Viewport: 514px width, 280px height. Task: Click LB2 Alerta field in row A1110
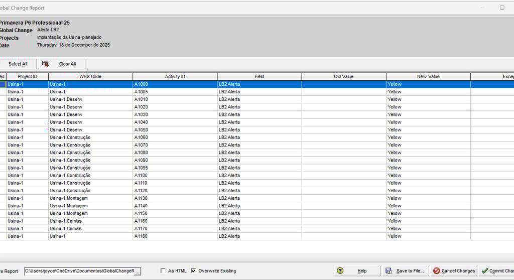point(260,183)
